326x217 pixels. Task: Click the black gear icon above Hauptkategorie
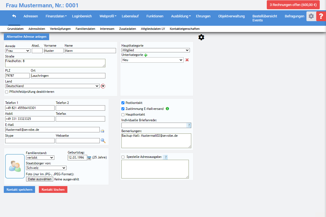(201, 37)
